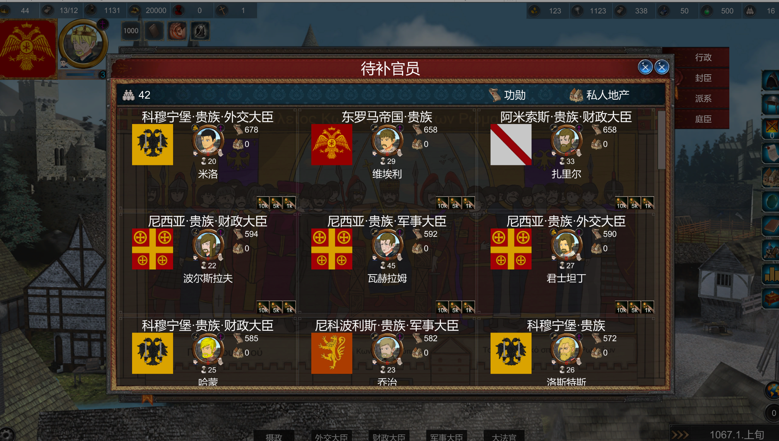This screenshot has width=779, height=441.
Task: Click the 10k reward icon under 米洛
Action: (x=263, y=203)
